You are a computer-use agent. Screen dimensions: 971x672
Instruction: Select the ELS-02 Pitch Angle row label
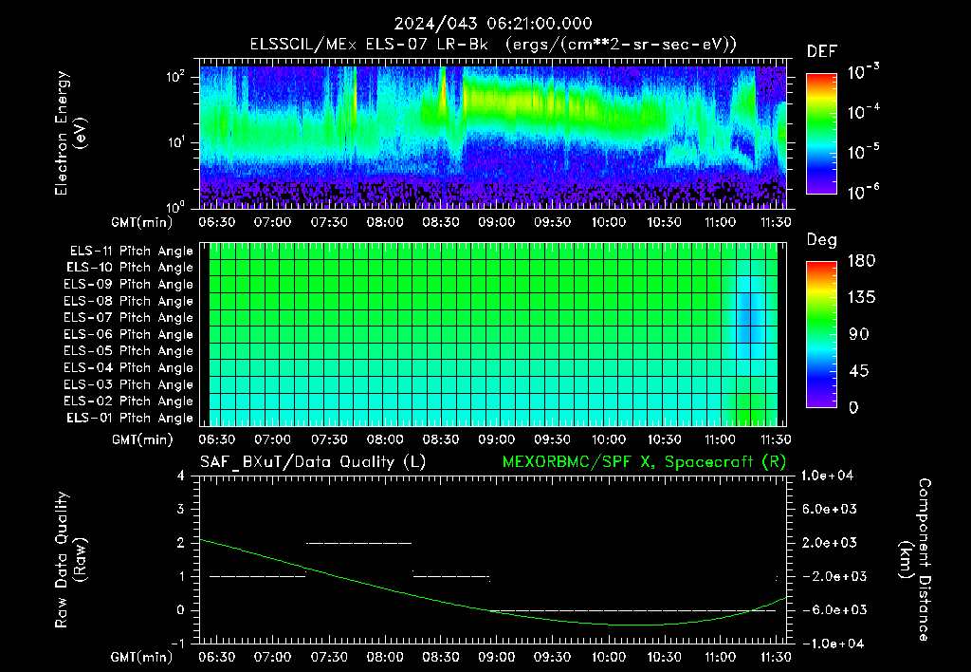click(x=129, y=401)
